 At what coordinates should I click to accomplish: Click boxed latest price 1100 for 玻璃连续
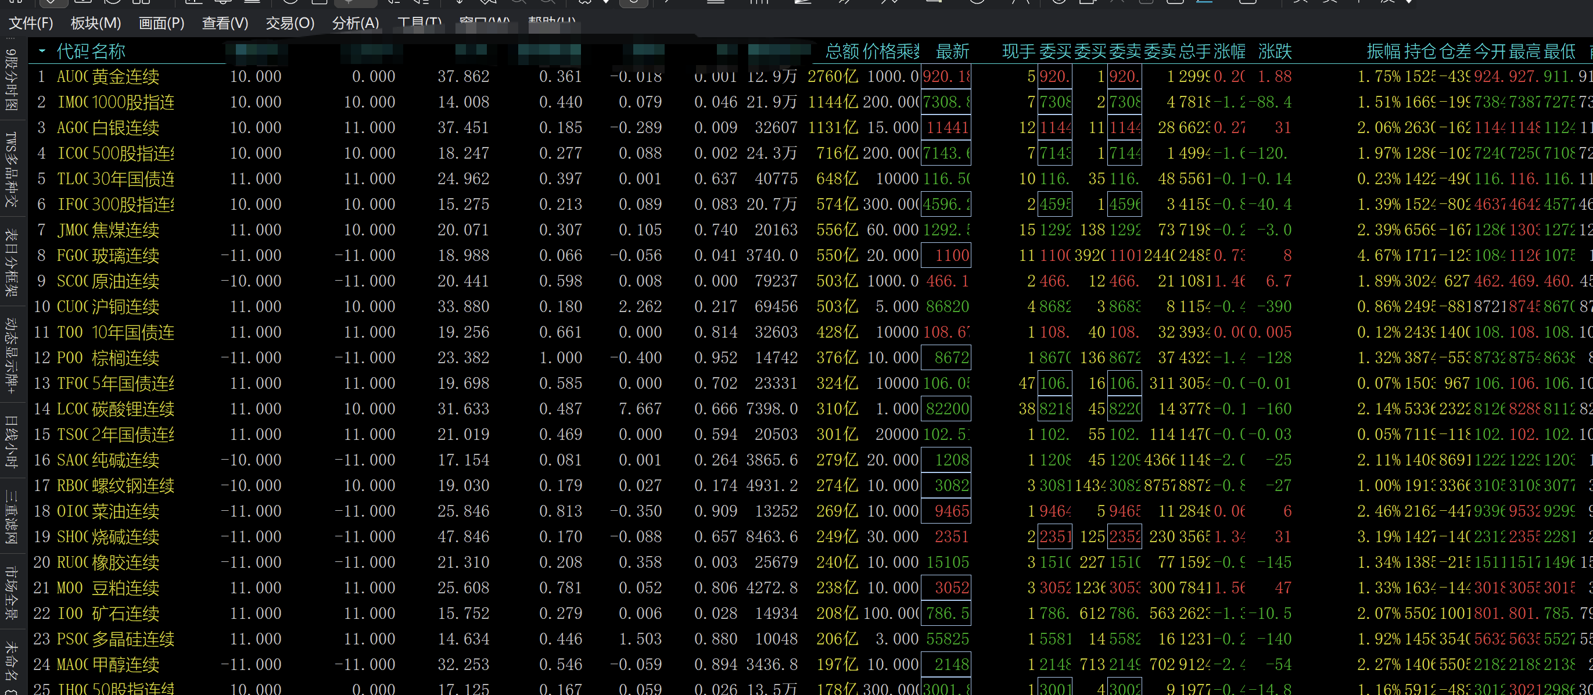[946, 255]
